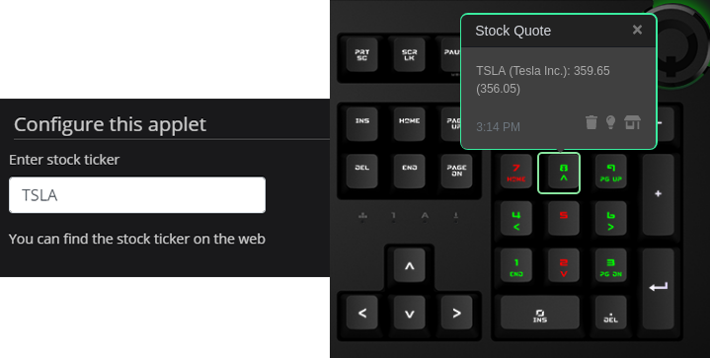Viewport: 710px width, 358px height.
Task: Select the numpad 0 INS key
Action: [x=540, y=313]
